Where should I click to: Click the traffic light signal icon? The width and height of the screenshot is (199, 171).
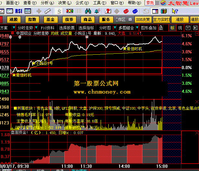(x=70, y=11)
